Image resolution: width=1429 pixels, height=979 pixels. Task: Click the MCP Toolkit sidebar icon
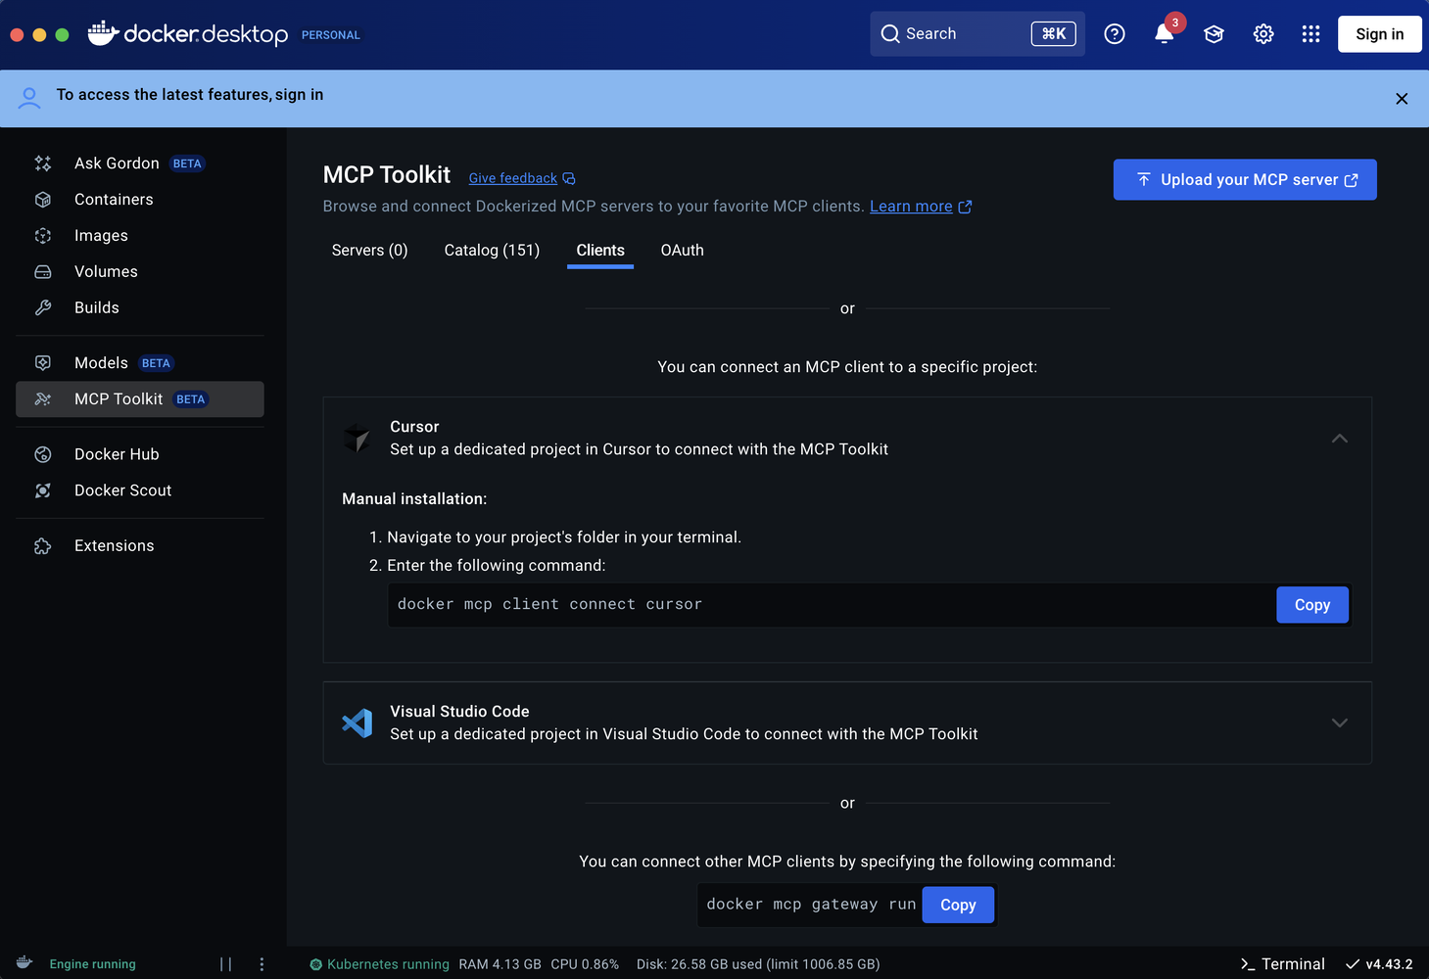pyautogui.click(x=43, y=399)
